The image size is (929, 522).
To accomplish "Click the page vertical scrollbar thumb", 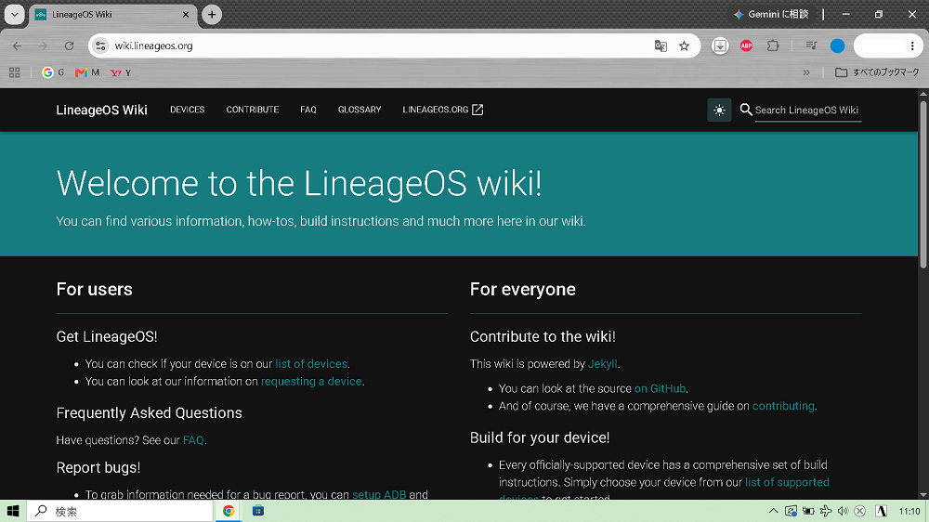I will tap(923, 184).
